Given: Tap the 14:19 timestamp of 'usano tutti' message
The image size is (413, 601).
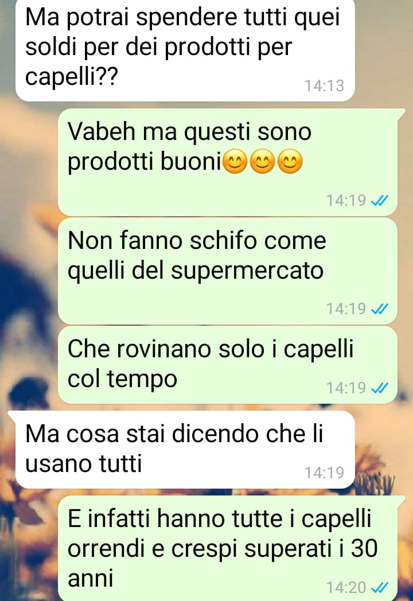Looking at the screenshot, I should pyautogui.click(x=325, y=473).
